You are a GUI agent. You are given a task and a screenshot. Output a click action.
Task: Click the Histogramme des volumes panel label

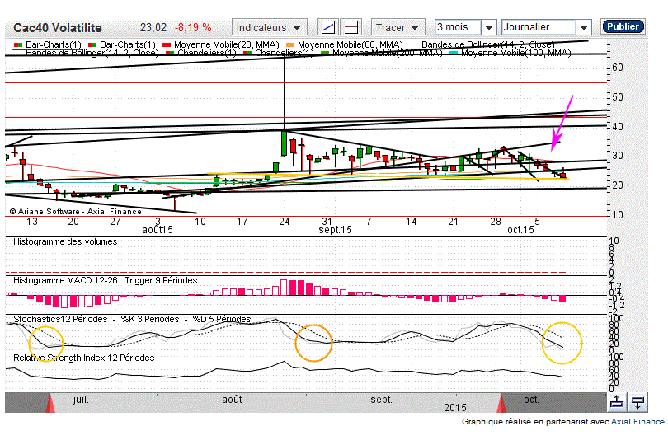tap(65, 241)
